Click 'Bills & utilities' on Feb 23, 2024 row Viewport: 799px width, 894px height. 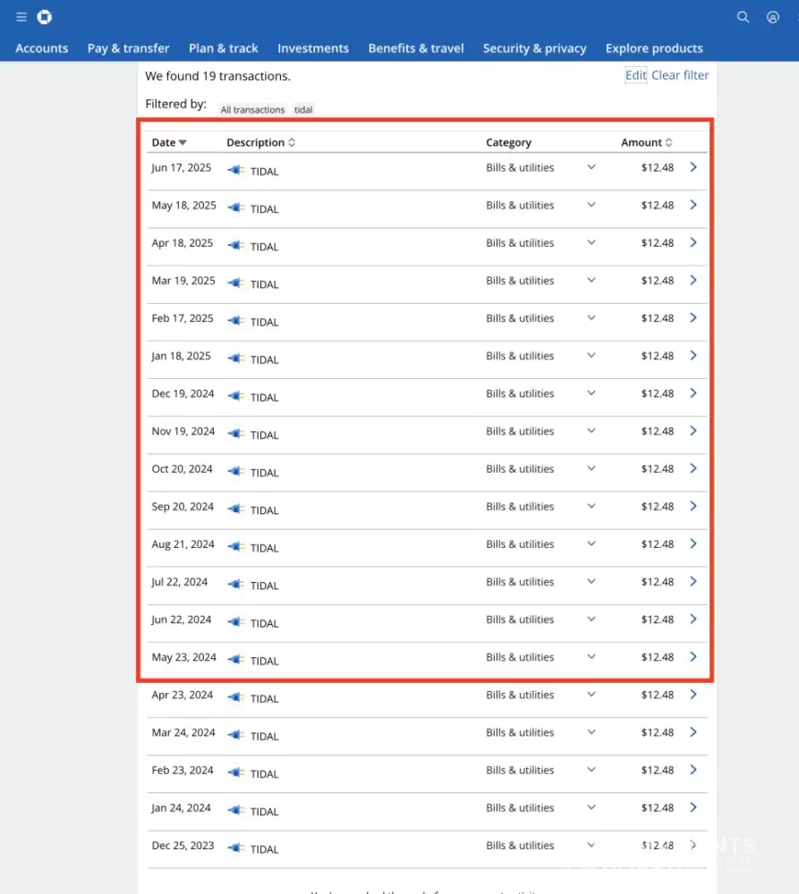click(520, 770)
